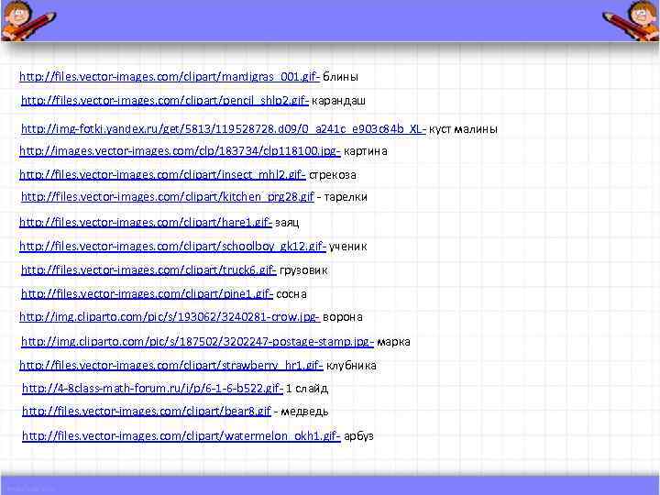Click the boy with pencil image at right
Viewport: 660px width, 495px height.
pyautogui.click(x=631, y=20)
